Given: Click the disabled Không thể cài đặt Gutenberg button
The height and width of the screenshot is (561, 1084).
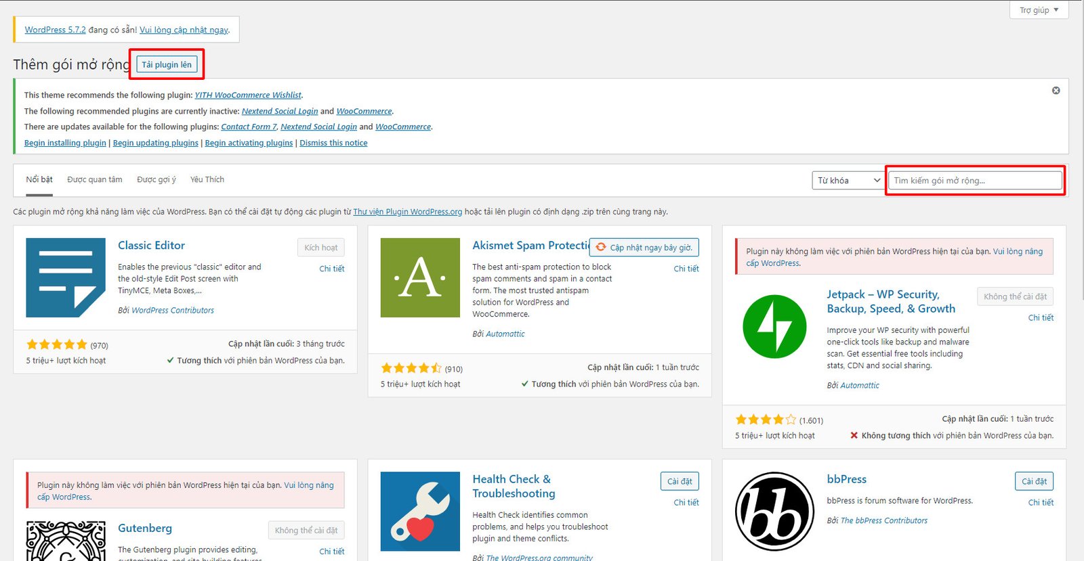Looking at the screenshot, I should point(306,530).
